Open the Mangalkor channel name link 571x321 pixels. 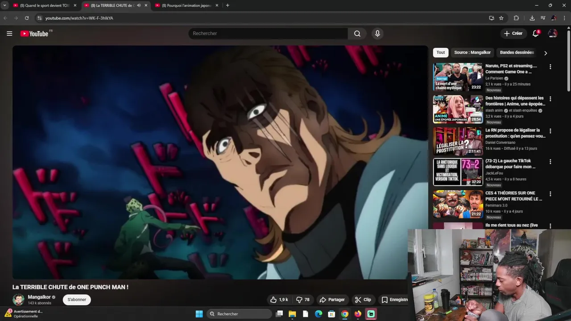39,297
